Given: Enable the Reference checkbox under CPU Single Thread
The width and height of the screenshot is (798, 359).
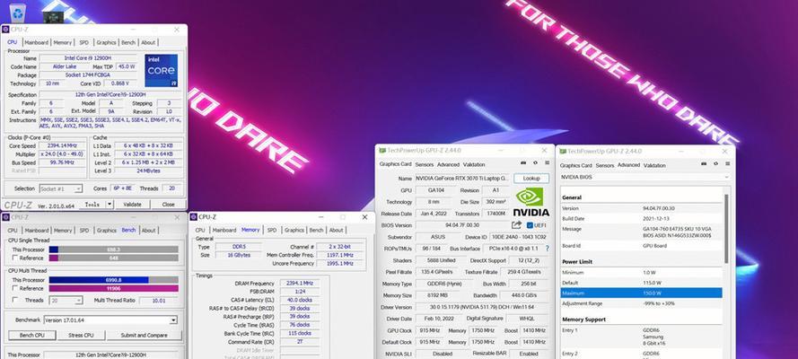Looking at the screenshot, I should pos(15,258).
